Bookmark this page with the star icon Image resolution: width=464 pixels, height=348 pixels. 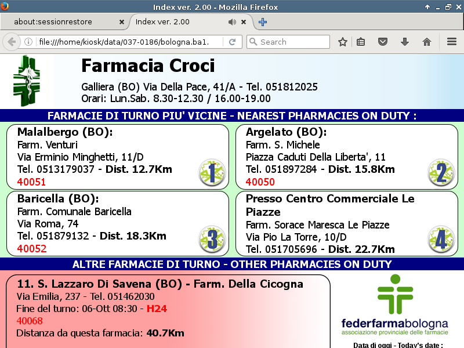click(343, 42)
